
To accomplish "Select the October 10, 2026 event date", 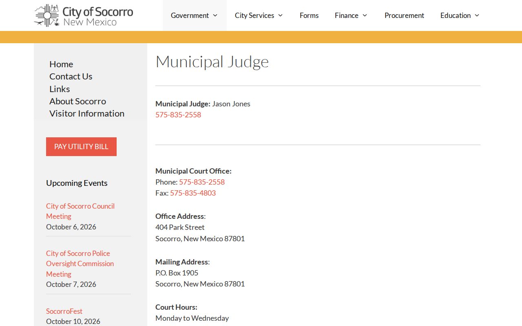I will pos(73,321).
